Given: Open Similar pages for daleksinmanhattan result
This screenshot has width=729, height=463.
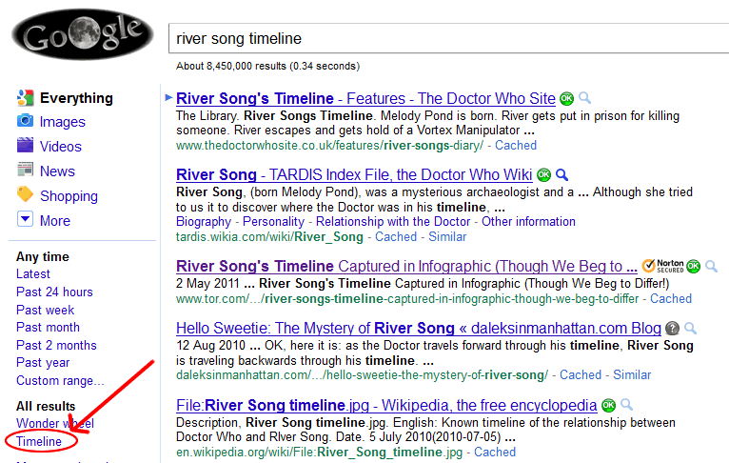Looking at the screenshot, I should [x=632, y=375].
